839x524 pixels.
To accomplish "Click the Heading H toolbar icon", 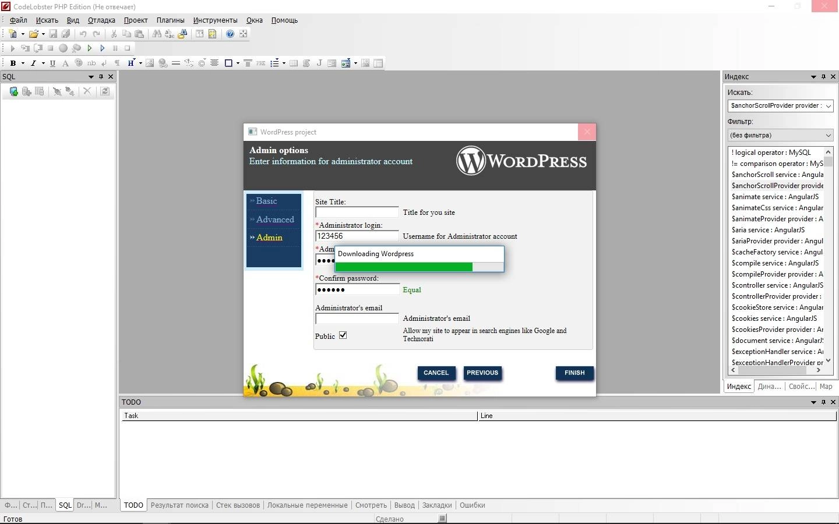I will [131, 63].
